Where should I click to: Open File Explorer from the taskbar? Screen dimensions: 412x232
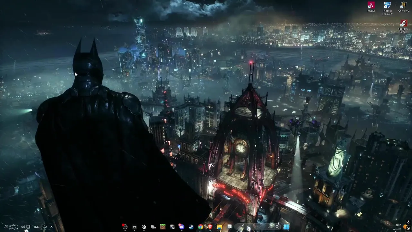[220, 227]
